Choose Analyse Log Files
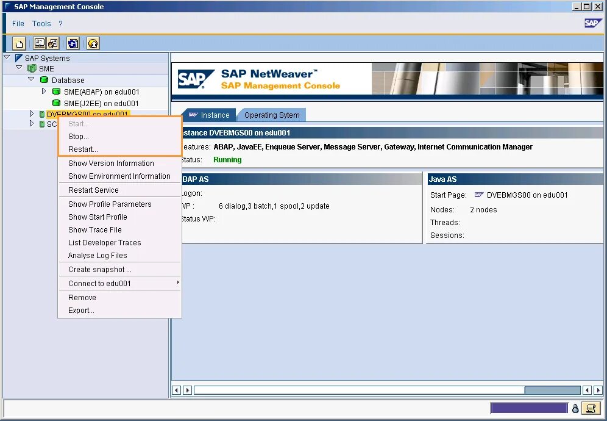Screen dimensions: 607x421 (x=119, y=255)
